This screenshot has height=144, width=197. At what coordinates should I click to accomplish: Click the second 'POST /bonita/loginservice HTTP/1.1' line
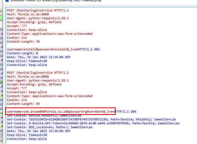(x=38, y=73)
